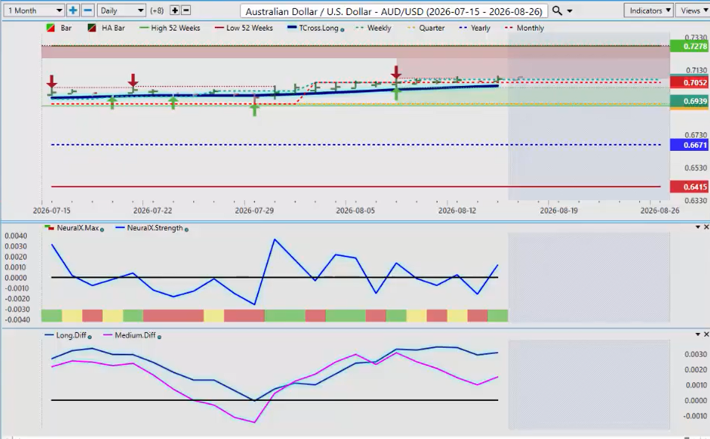Click the 2026-07-15 date axis label
The width and height of the screenshot is (710, 439).
click(x=51, y=211)
